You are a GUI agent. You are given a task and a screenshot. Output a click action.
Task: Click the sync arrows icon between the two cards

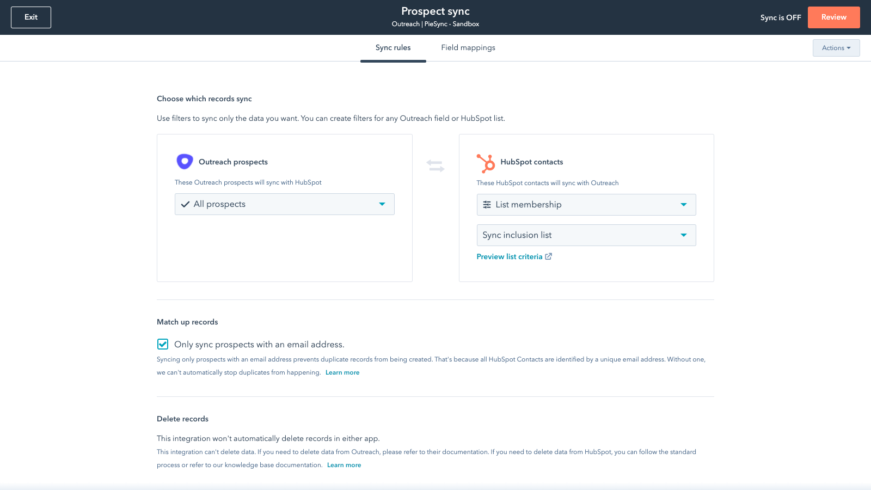click(x=436, y=166)
